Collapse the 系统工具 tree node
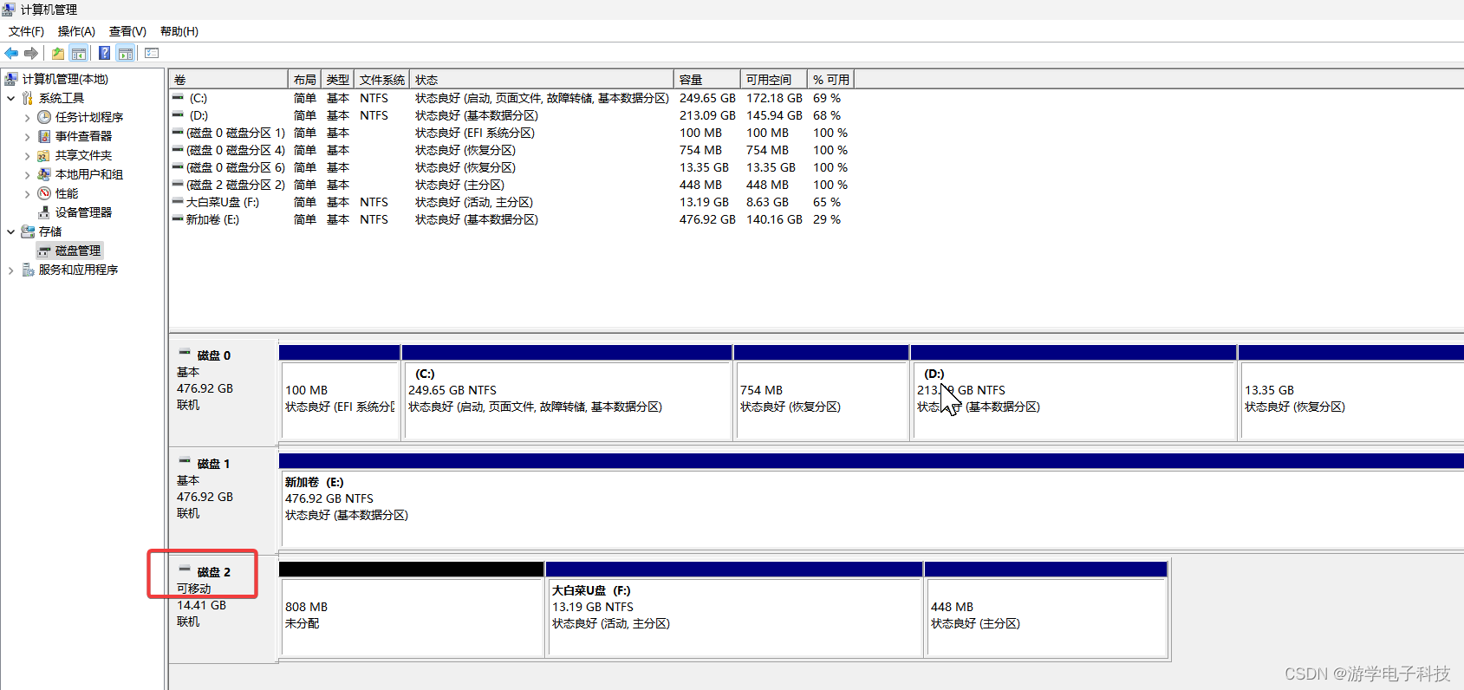 click(x=10, y=98)
